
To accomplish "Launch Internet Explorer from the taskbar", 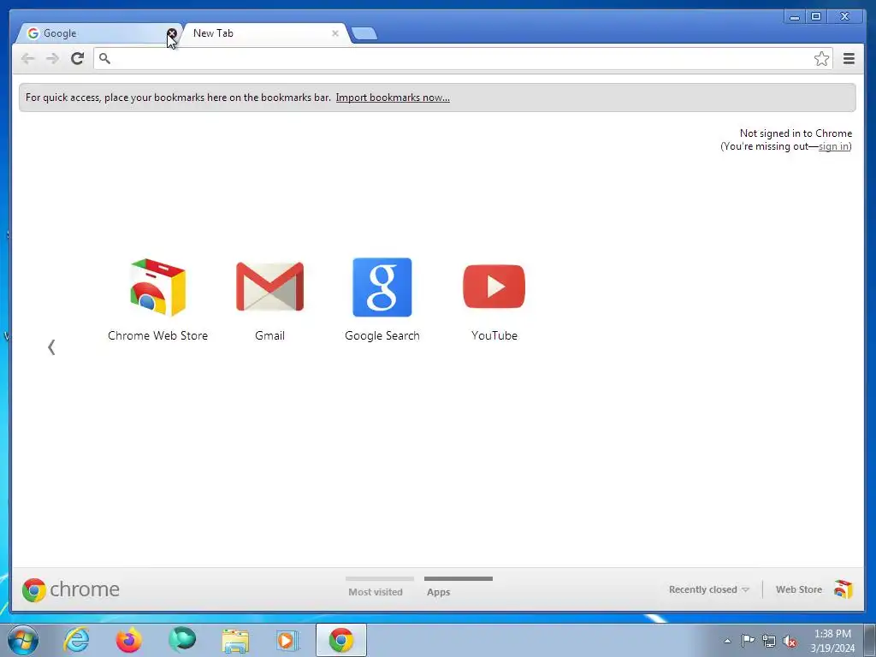I will pyautogui.click(x=76, y=640).
